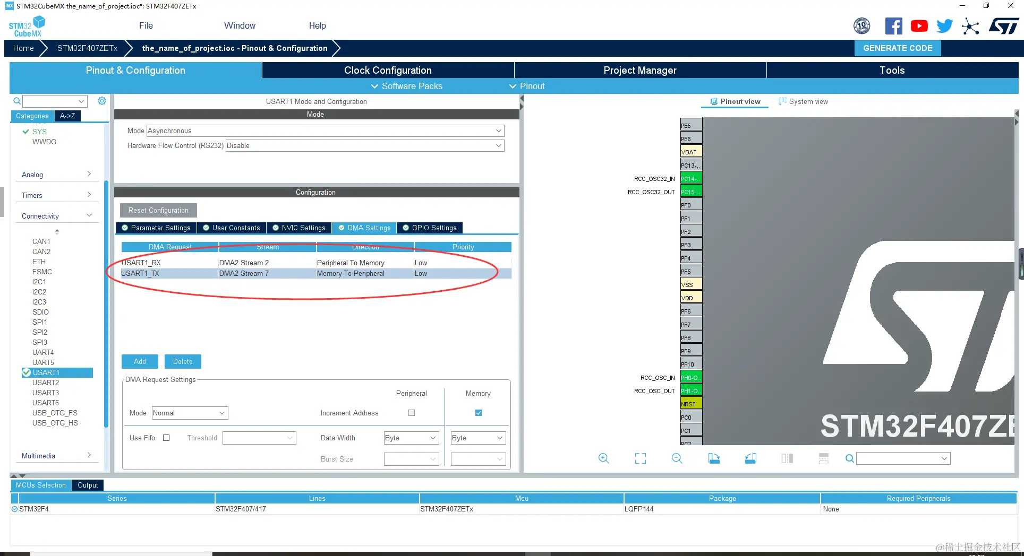Open the ST community network icon
1024x556 pixels.
[970, 26]
